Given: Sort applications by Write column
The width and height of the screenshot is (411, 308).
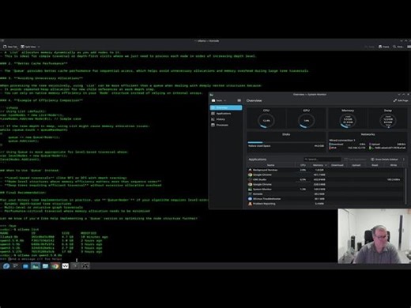Looking at the screenshot, I should (394, 165).
